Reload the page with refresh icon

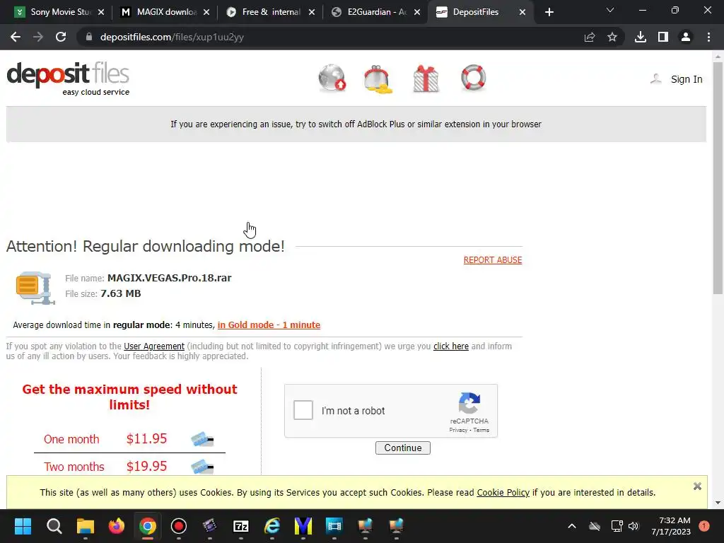coord(61,37)
